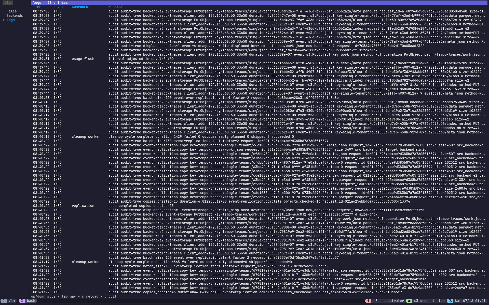The height and width of the screenshot is (305, 489).
Task: Open the Backends section in sidebar
Action: (15, 16)
